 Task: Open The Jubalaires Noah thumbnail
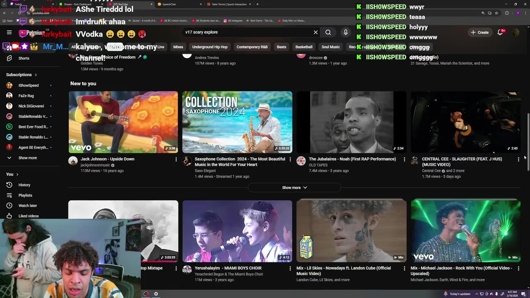tap(352, 122)
